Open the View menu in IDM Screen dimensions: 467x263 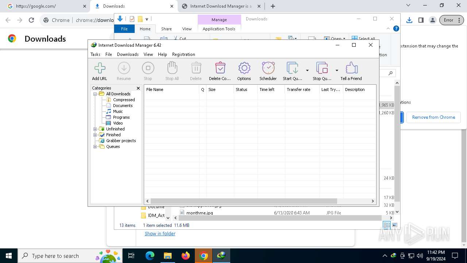tap(148, 54)
